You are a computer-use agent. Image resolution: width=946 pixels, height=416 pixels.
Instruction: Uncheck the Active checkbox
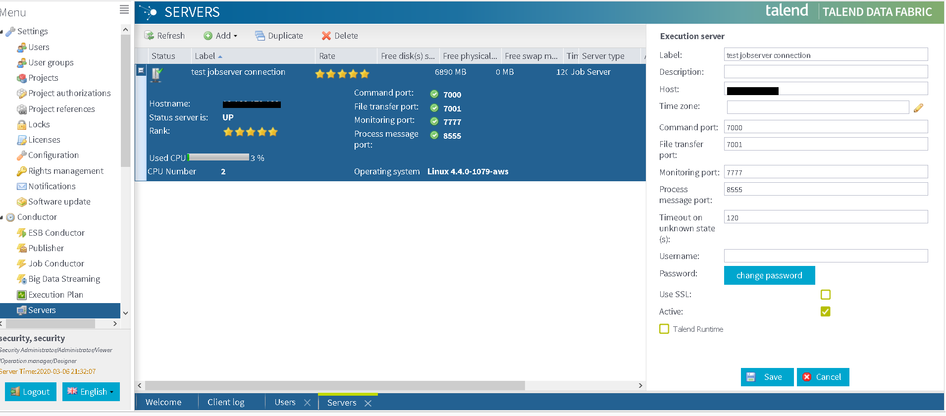[x=825, y=312]
